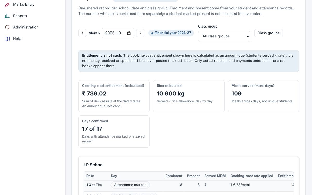Click the Help book icon
The height and width of the screenshot is (195, 312).
[7, 39]
